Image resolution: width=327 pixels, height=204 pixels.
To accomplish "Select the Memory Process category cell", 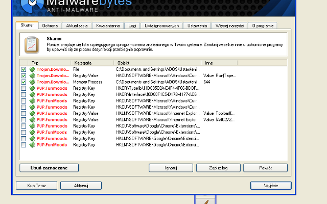I will 87,82.
